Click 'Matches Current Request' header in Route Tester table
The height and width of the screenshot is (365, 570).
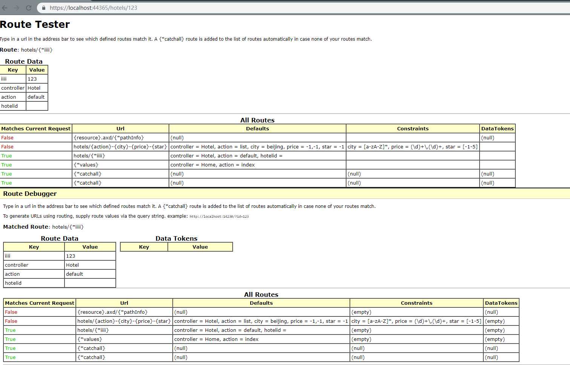tap(36, 128)
